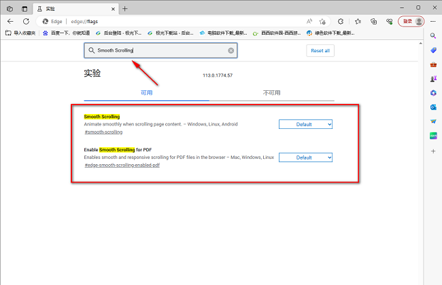442x285 pixels.
Task: Open browser essentials heart icon
Action: 390,22
